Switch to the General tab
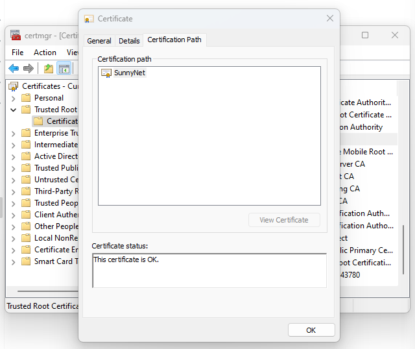Screen dimensions: 415x349 tap(99, 41)
